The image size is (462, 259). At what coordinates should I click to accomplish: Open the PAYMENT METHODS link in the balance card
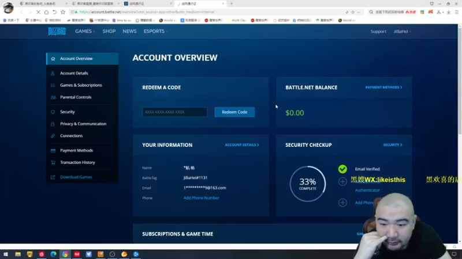click(x=383, y=87)
